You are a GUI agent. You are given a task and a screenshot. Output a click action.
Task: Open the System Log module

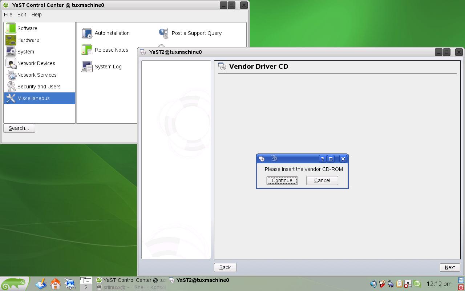(102, 67)
